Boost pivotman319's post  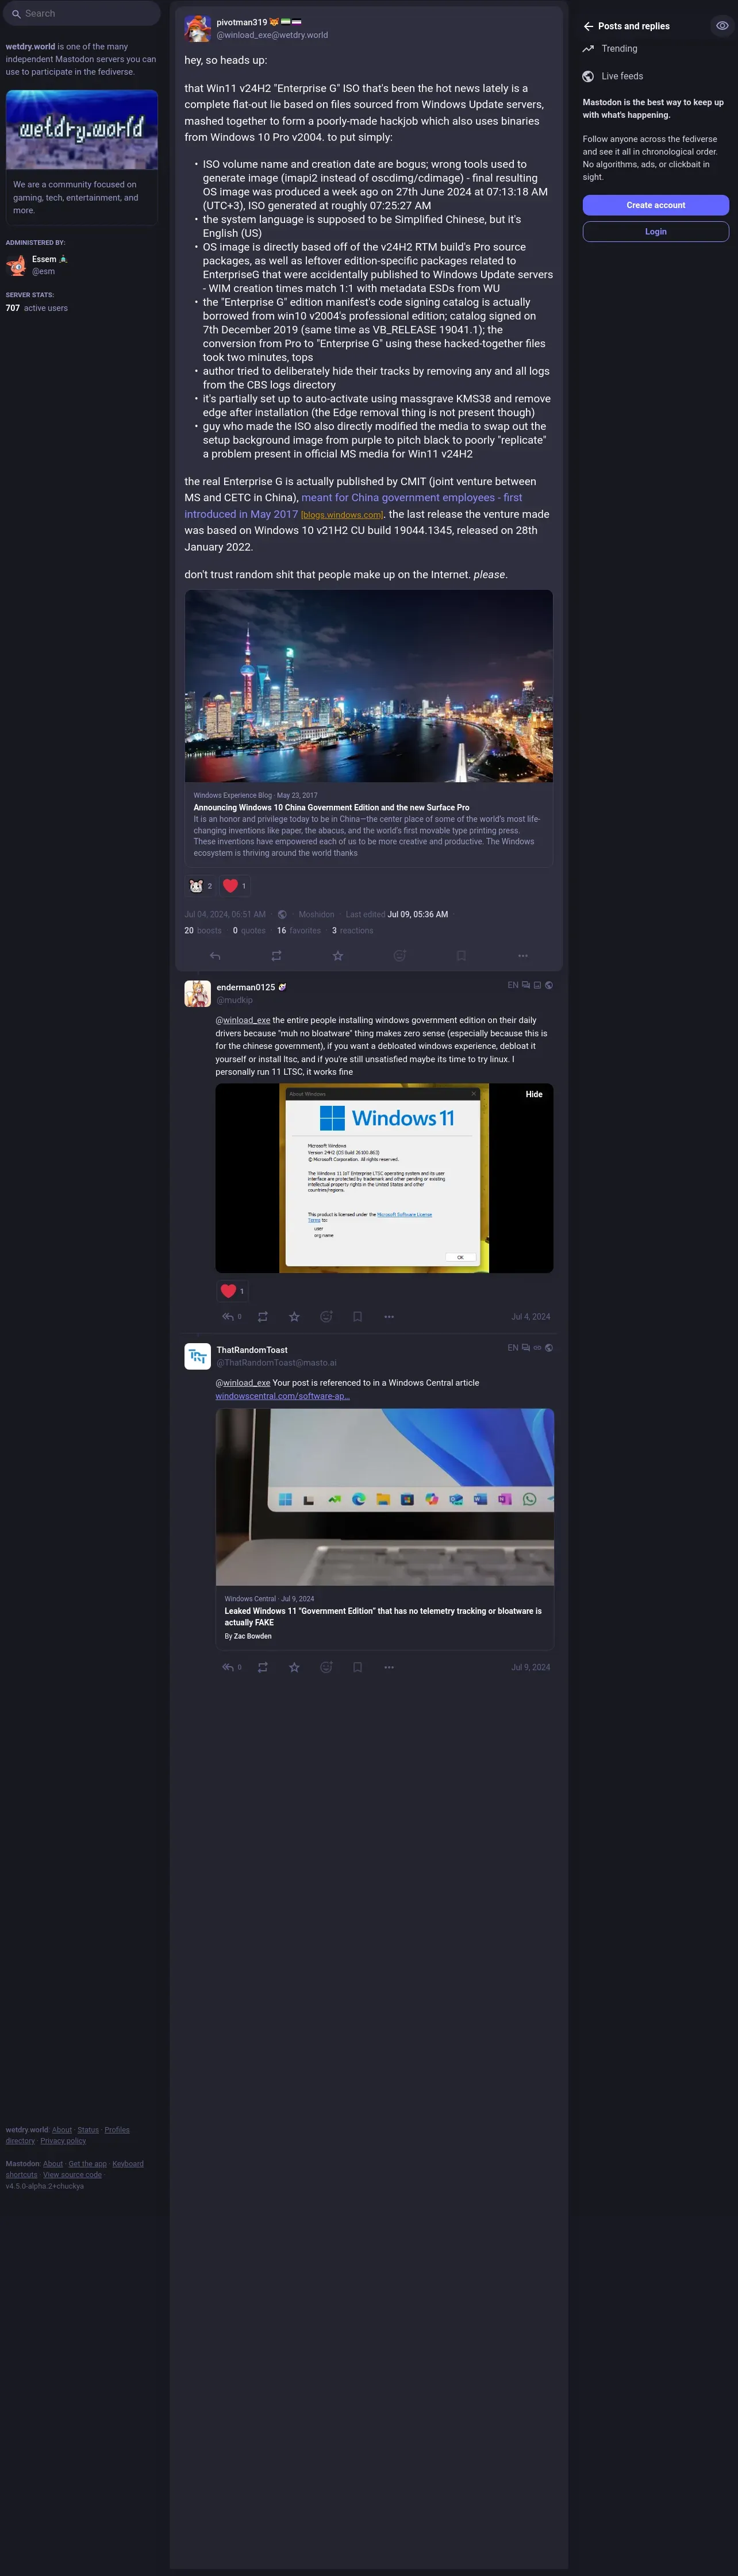click(x=276, y=956)
